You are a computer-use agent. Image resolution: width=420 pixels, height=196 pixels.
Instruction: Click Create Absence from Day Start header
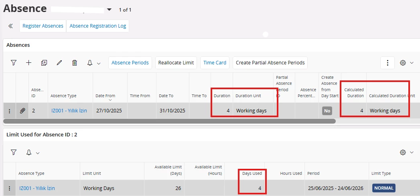point(330,86)
